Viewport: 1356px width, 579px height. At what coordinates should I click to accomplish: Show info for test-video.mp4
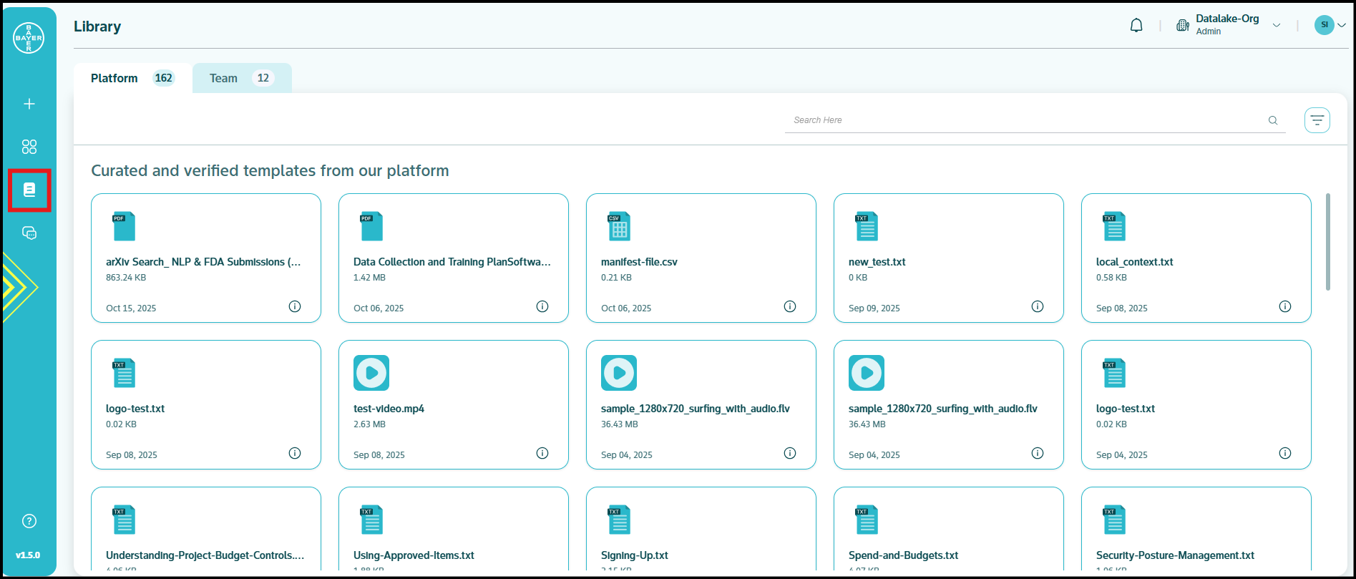(542, 454)
